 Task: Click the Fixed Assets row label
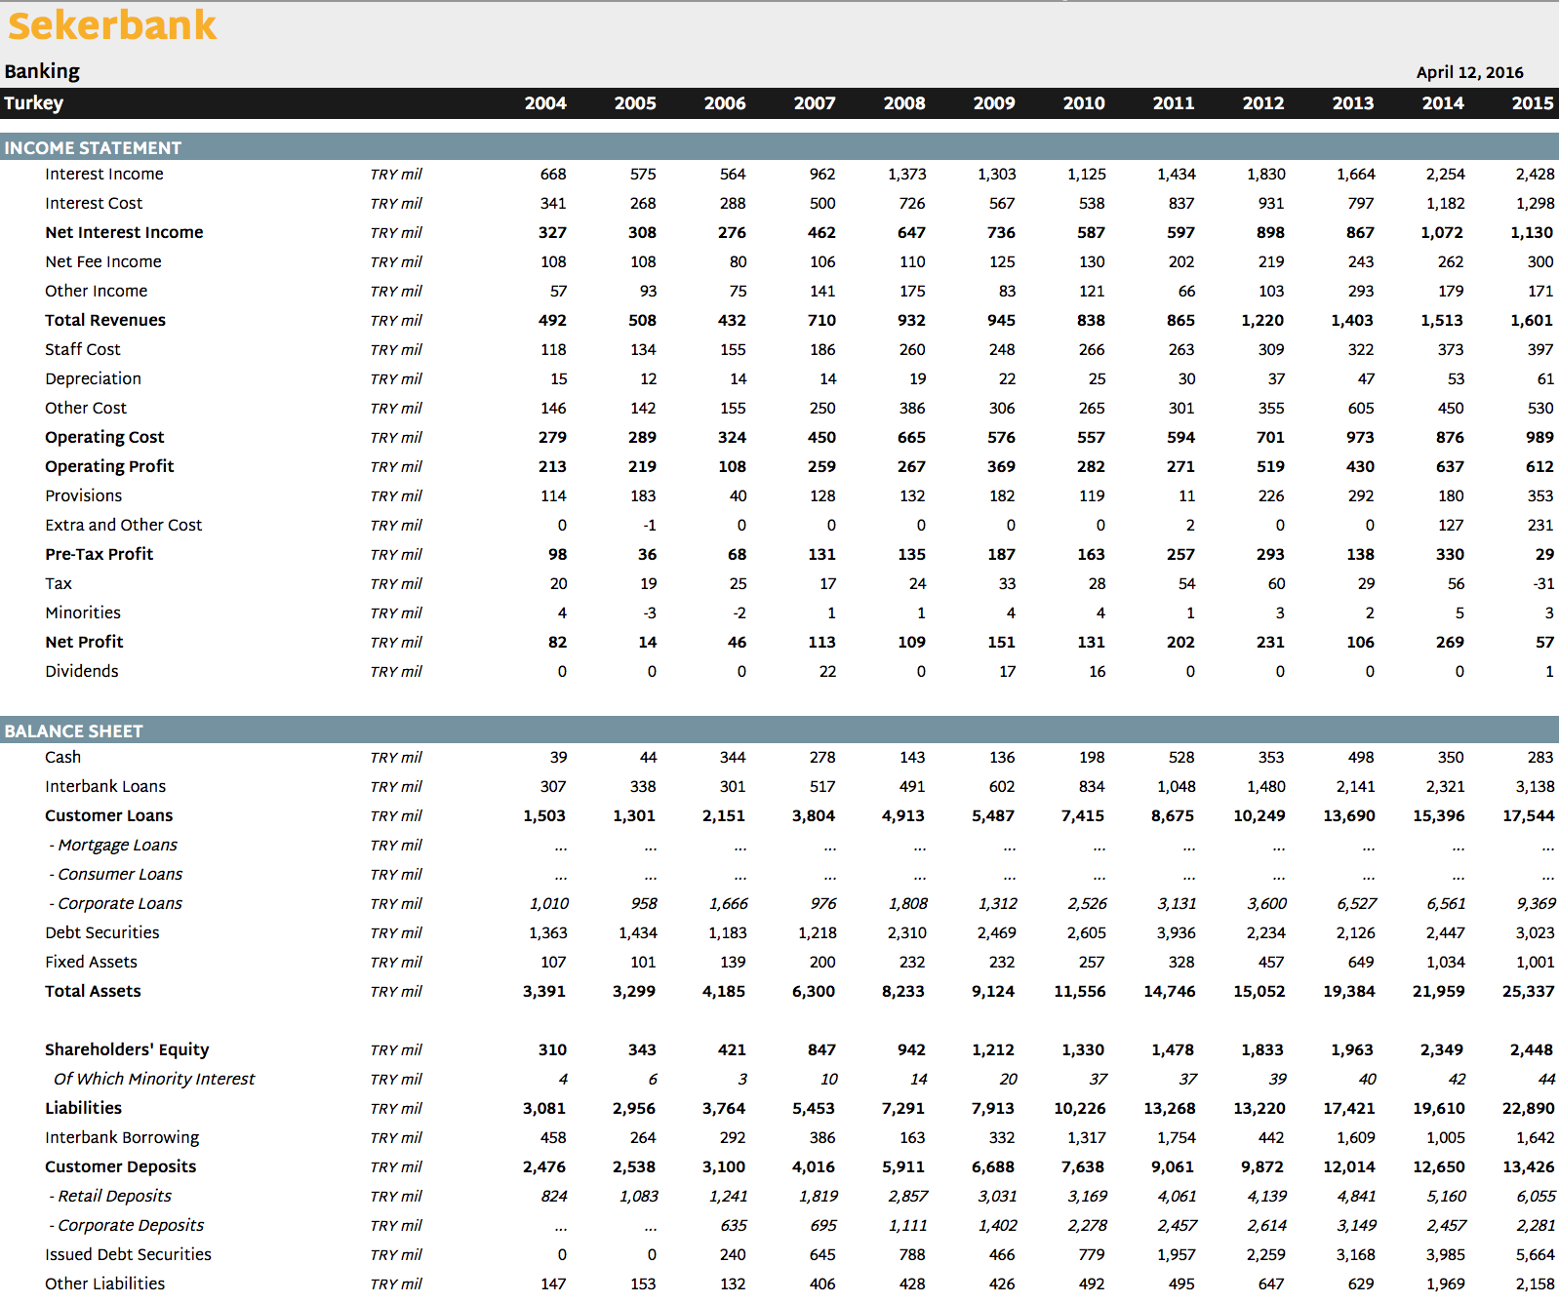(91, 962)
